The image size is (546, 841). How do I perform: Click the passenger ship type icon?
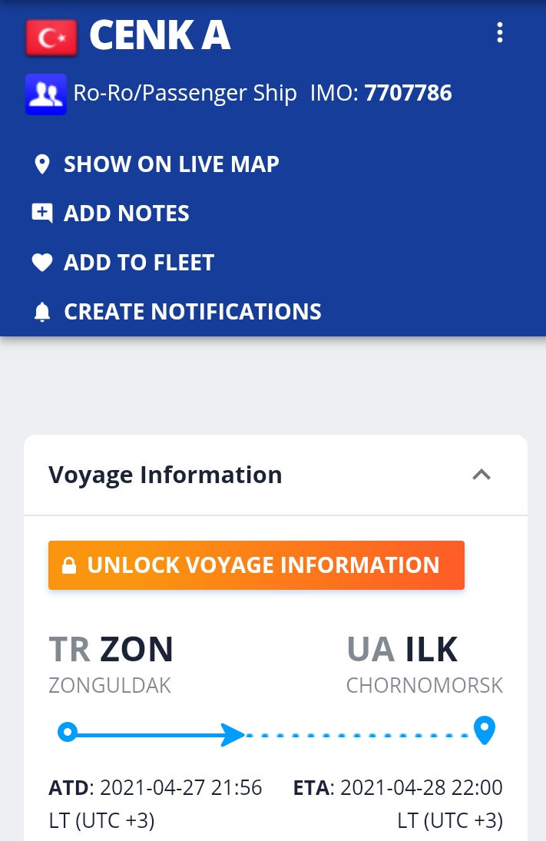pos(45,94)
